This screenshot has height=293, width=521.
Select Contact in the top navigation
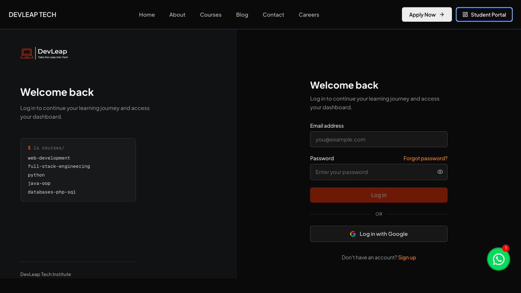tap(274, 15)
